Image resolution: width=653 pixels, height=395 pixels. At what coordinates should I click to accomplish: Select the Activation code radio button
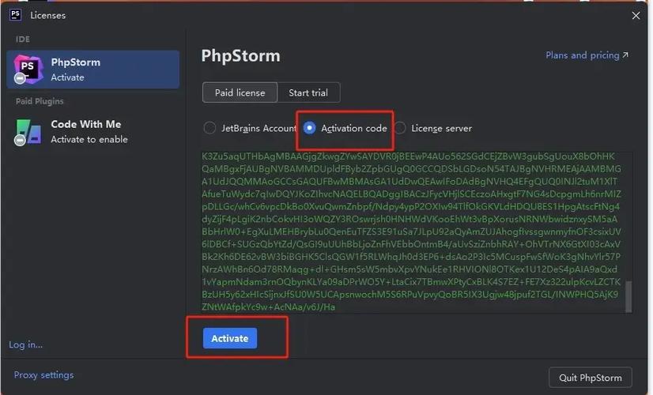point(310,128)
